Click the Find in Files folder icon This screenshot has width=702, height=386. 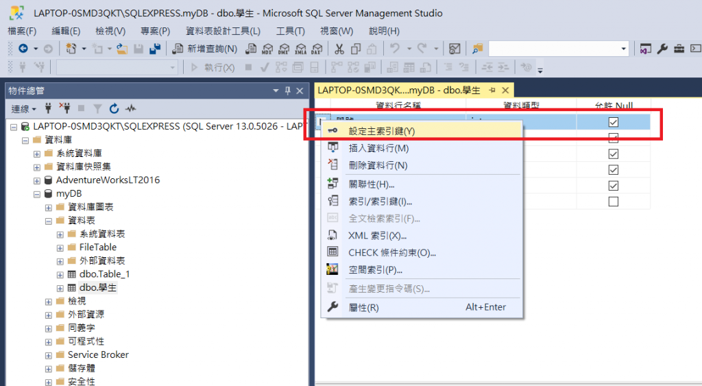coord(478,49)
